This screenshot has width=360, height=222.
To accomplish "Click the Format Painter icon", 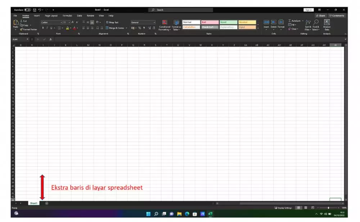I will [x=22, y=30].
